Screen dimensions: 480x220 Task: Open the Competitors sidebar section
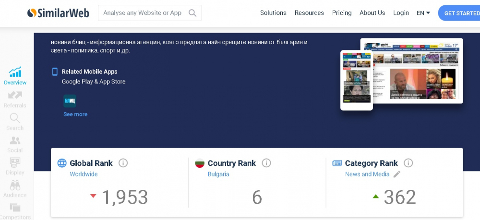pos(15,211)
